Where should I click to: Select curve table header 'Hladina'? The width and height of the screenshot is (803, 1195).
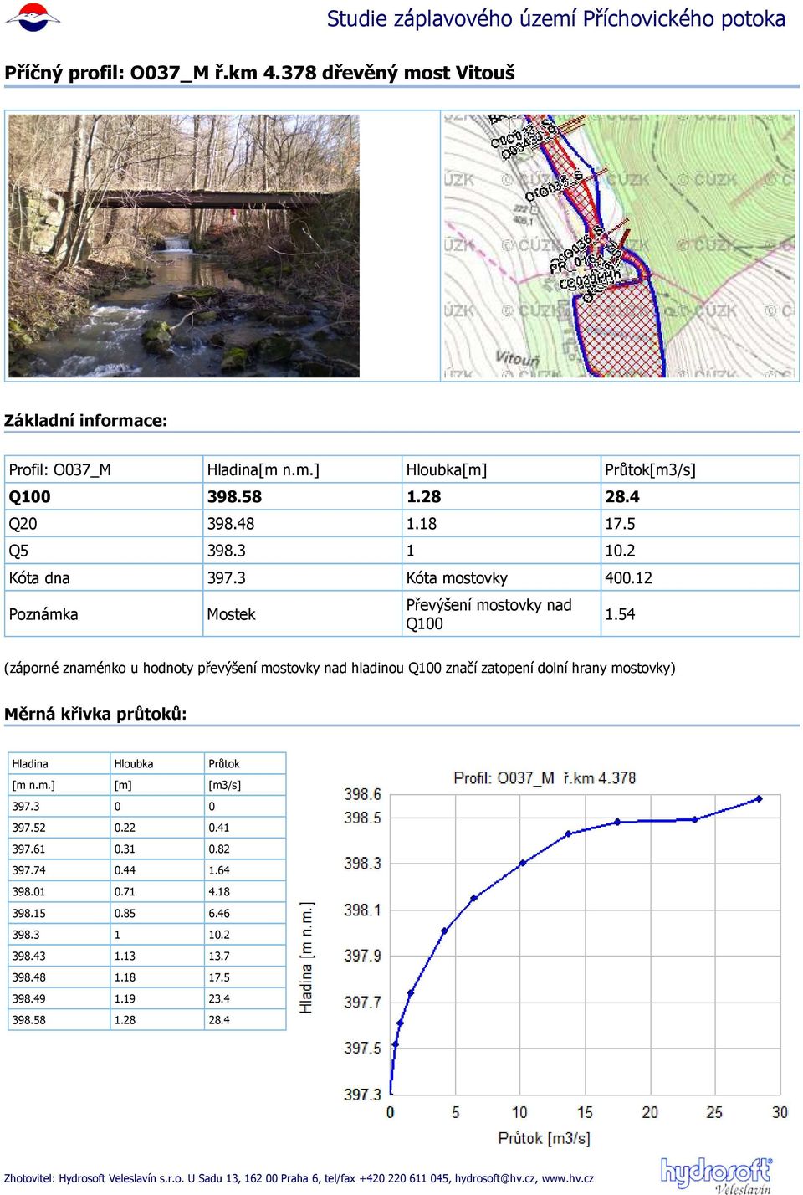click(30, 763)
